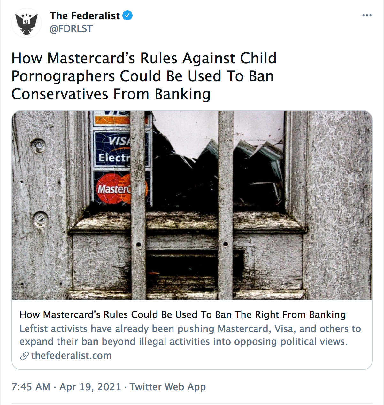Click the chain link icon beside thefederalist.com
The width and height of the screenshot is (384, 405).
click(24, 356)
